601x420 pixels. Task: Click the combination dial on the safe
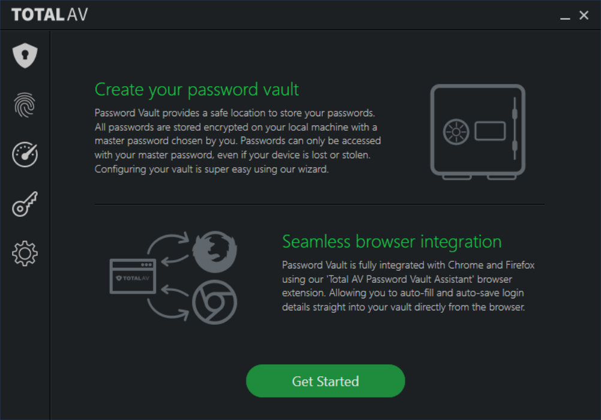click(x=456, y=132)
